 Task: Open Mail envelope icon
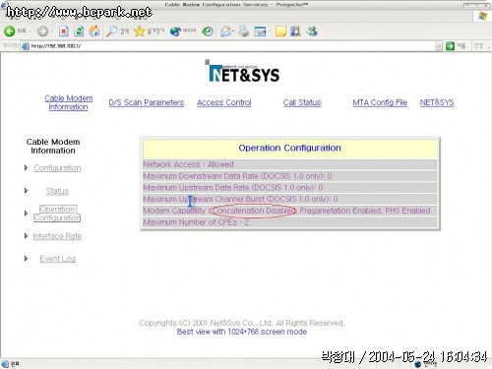click(x=226, y=31)
